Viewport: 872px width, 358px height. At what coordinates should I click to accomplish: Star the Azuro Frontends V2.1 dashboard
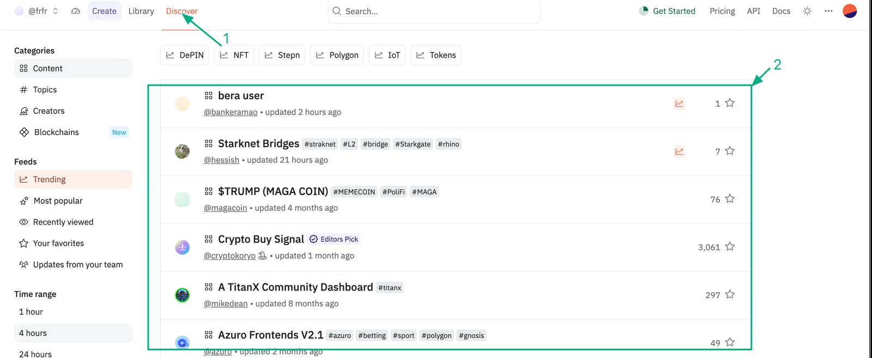(x=730, y=342)
